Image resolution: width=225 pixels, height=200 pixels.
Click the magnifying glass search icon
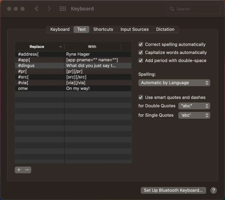[x=172, y=9]
